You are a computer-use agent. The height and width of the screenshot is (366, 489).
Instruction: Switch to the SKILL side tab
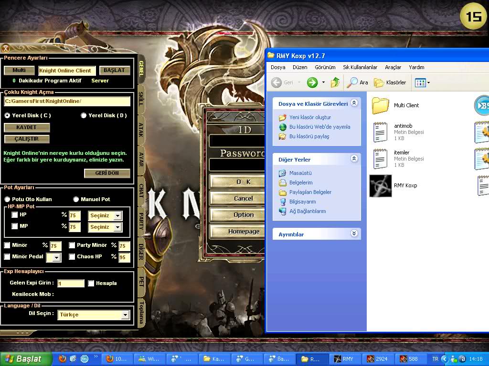pyautogui.click(x=141, y=99)
